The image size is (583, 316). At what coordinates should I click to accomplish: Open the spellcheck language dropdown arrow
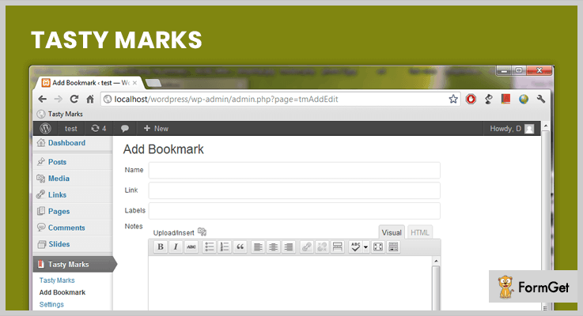point(366,247)
